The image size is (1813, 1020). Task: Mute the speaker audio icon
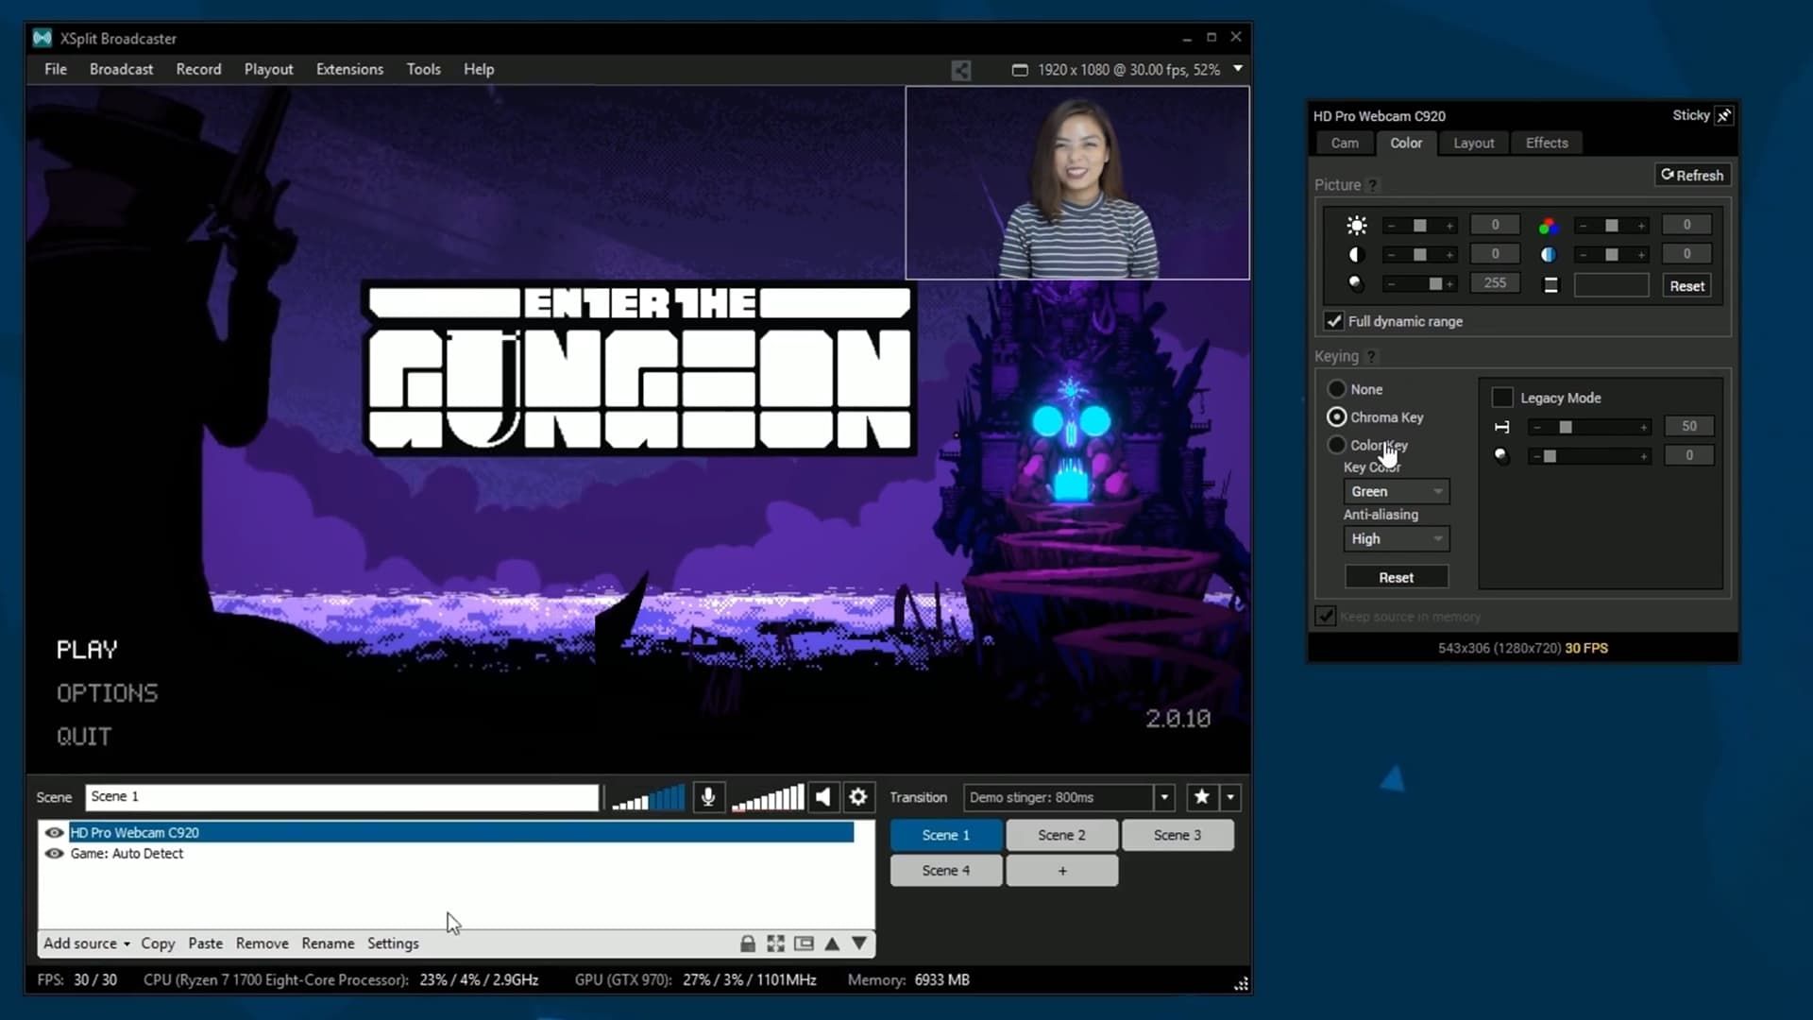coord(823,797)
